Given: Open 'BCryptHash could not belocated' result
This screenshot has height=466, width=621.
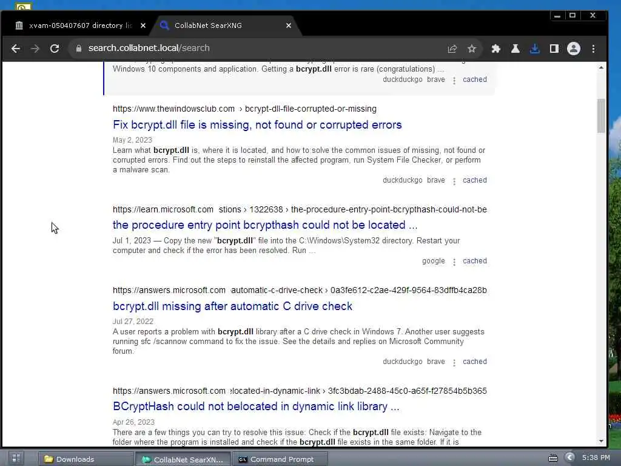Looking at the screenshot, I should coord(256,407).
